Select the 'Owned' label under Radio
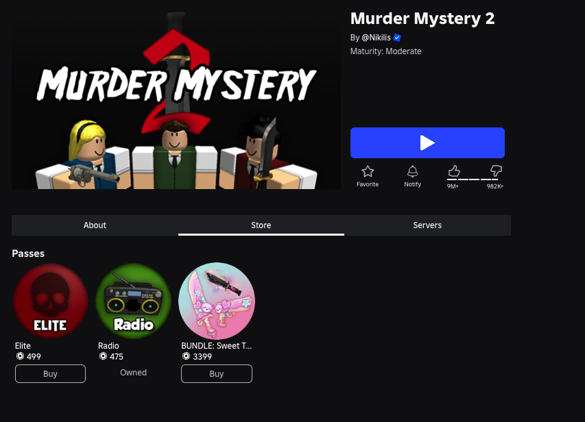Image resolution: width=585 pixels, height=422 pixels. tap(133, 373)
